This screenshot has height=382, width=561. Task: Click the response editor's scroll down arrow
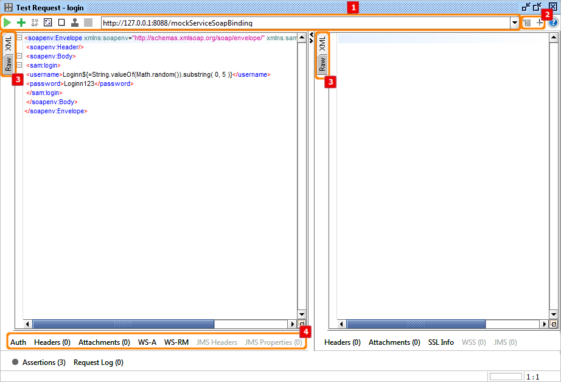pyautogui.click(x=554, y=314)
